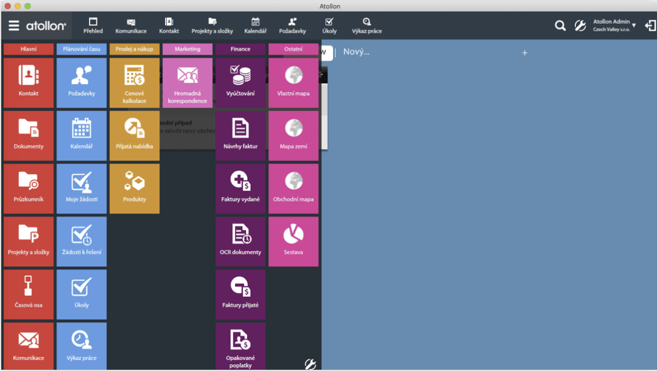Launch the Průzkumník explorer tile
Viewport: 657px width, 371px height.
click(x=29, y=188)
